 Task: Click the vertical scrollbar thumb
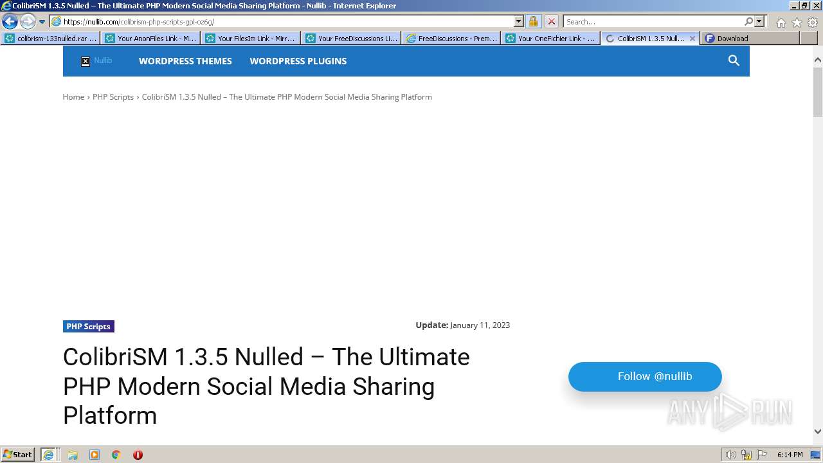(817, 91)
